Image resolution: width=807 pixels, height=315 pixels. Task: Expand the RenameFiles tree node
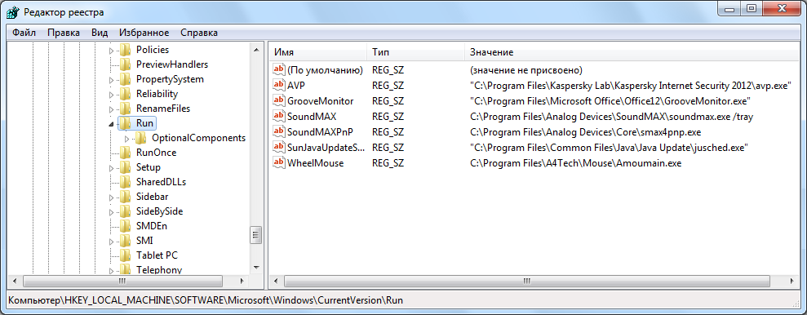point(112,109)
